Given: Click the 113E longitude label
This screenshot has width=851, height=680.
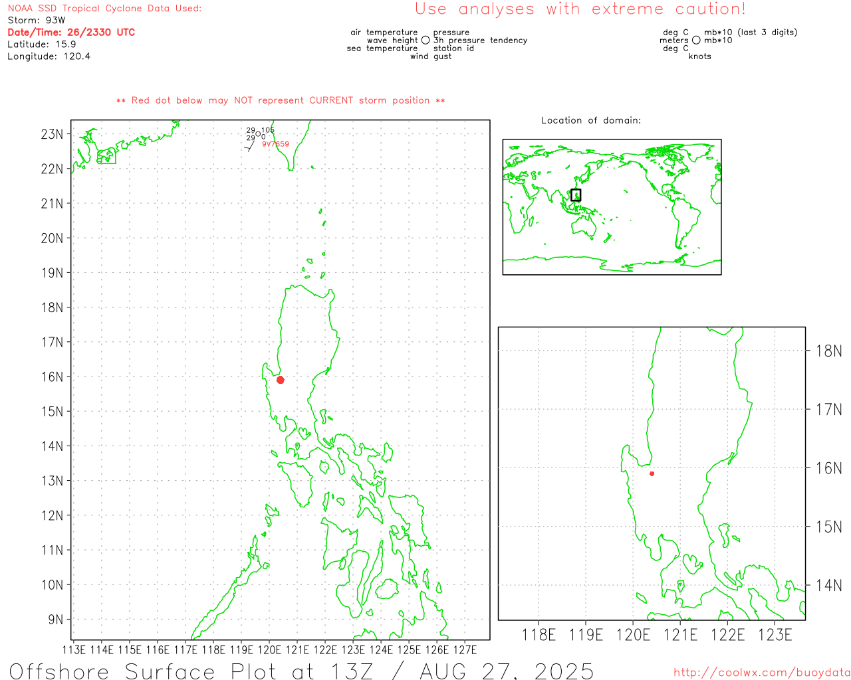Looking at the screenshot, I should (74, 649).
